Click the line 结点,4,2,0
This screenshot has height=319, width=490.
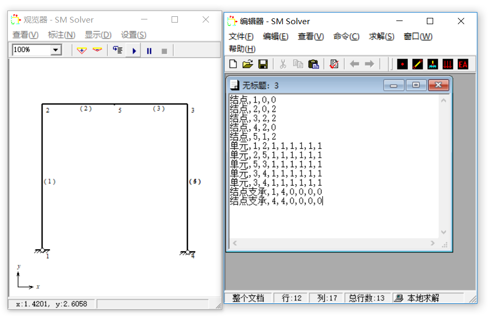click(253, 127)
